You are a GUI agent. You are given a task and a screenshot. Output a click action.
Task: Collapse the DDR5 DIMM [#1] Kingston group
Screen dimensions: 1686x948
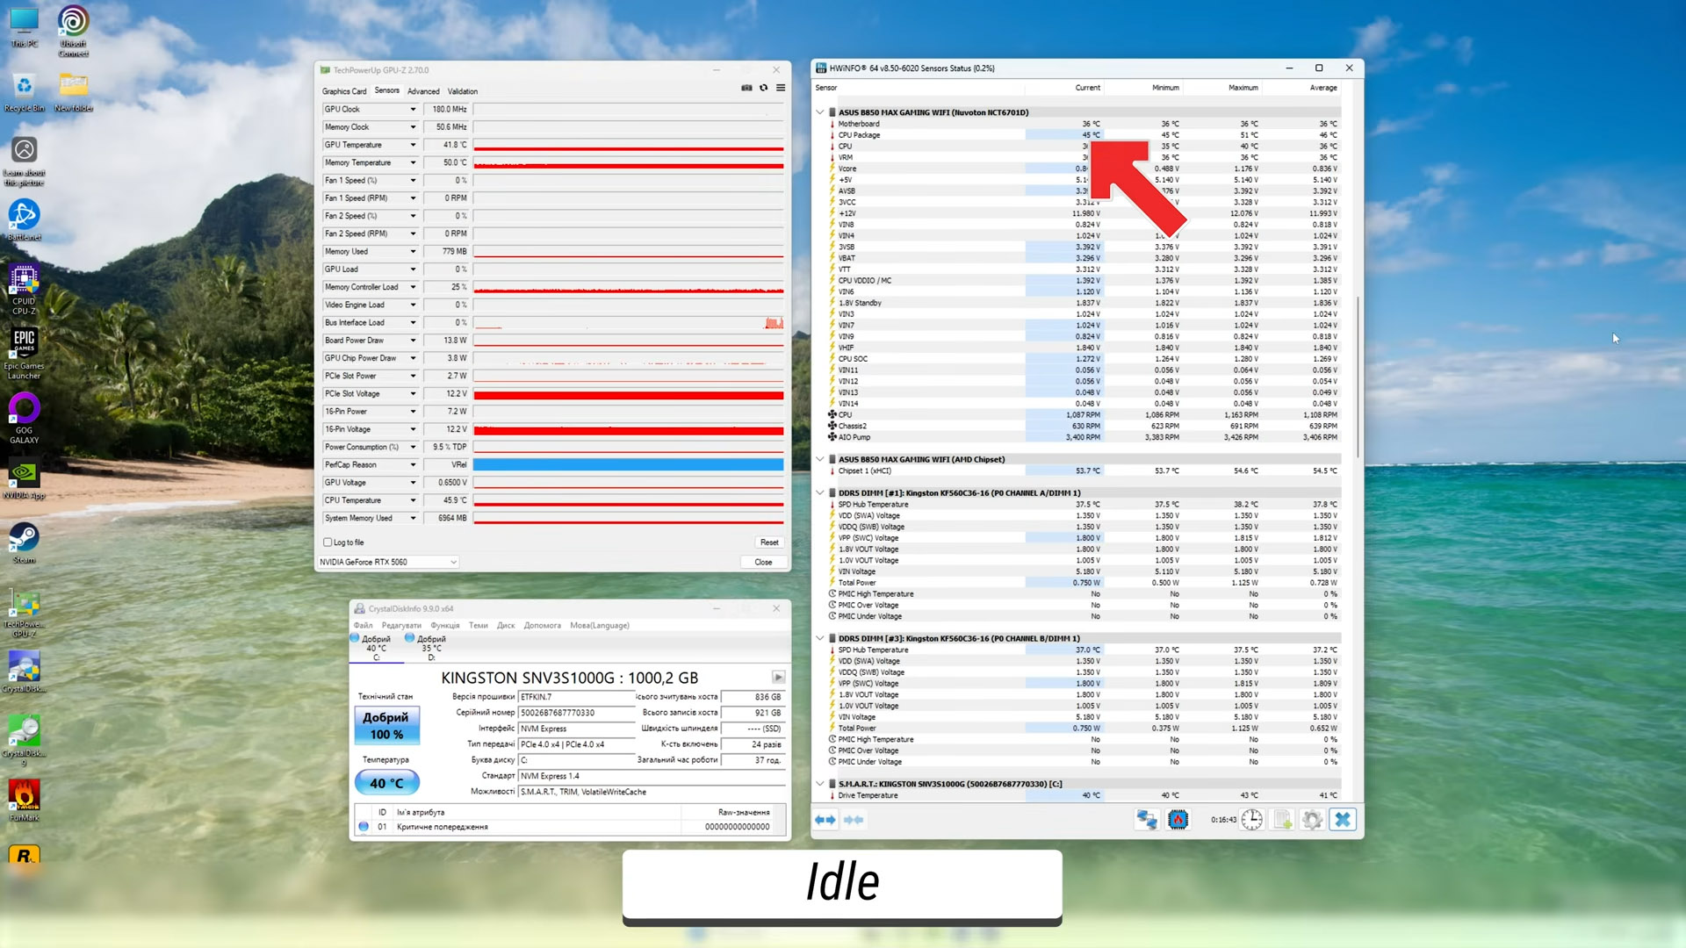coord(820,493)
